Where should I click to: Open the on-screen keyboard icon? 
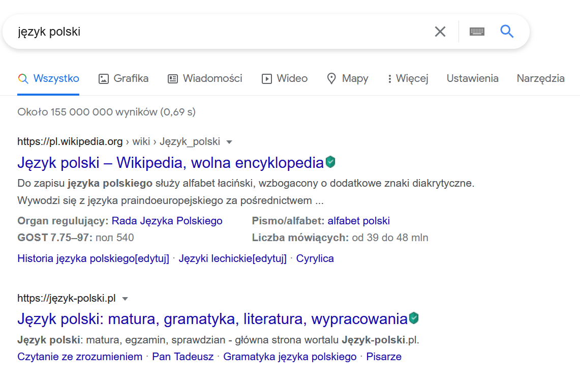click(476, 31)
